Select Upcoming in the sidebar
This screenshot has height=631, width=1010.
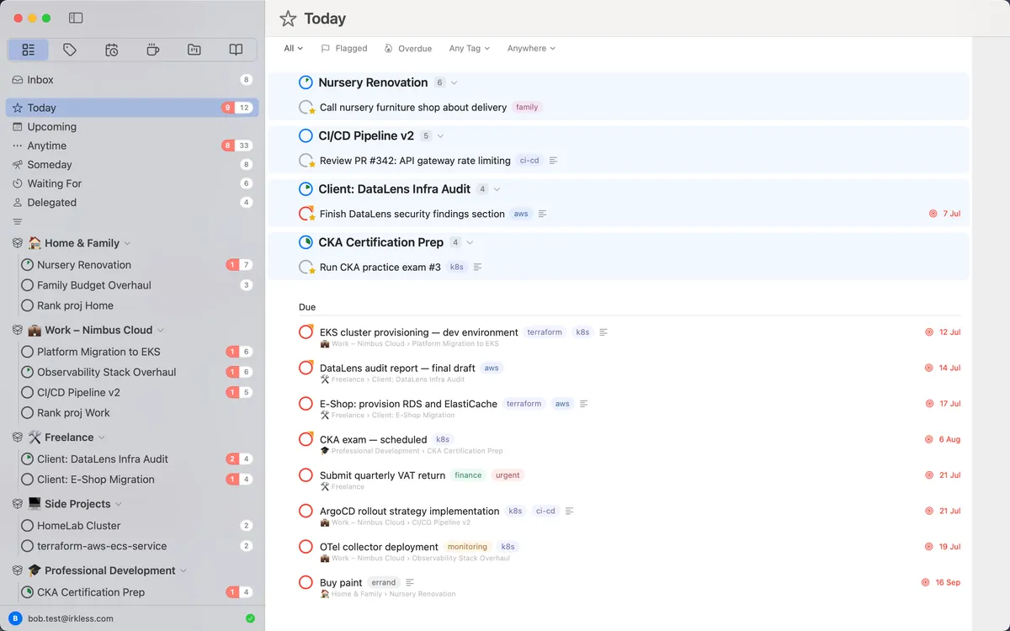132,127
